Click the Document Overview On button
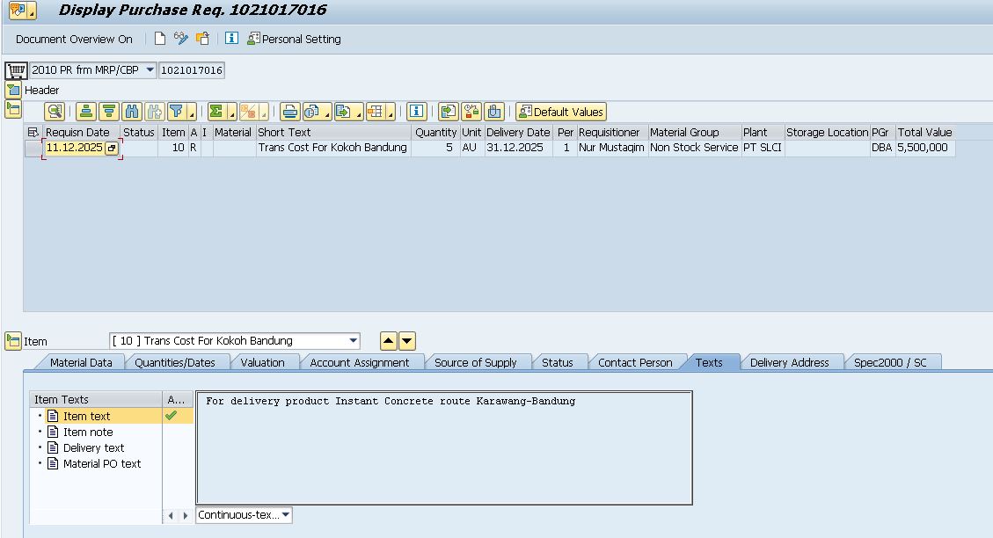This screenshot has height=538, width=993. click(x=74, y=39)
